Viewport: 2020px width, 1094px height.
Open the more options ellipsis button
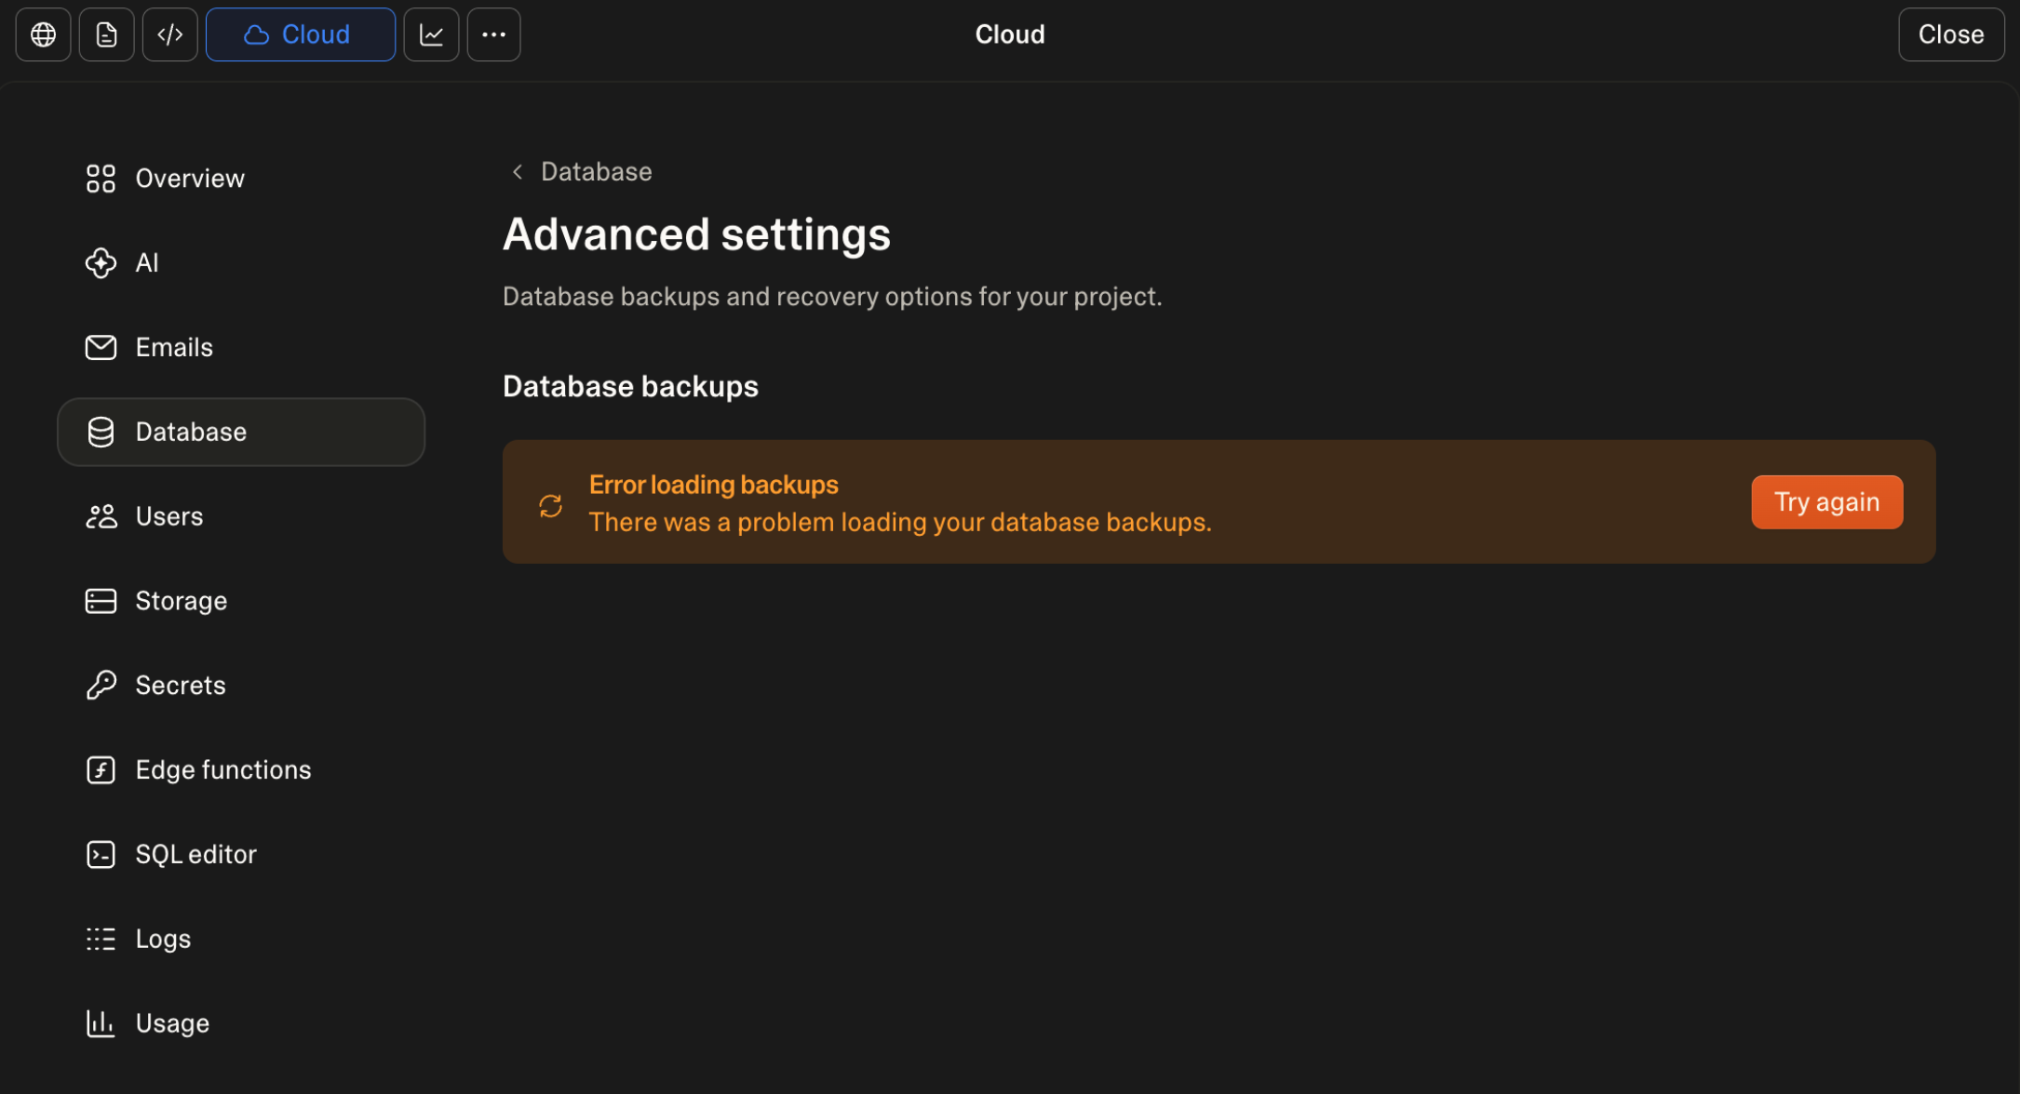coord(493,34)
